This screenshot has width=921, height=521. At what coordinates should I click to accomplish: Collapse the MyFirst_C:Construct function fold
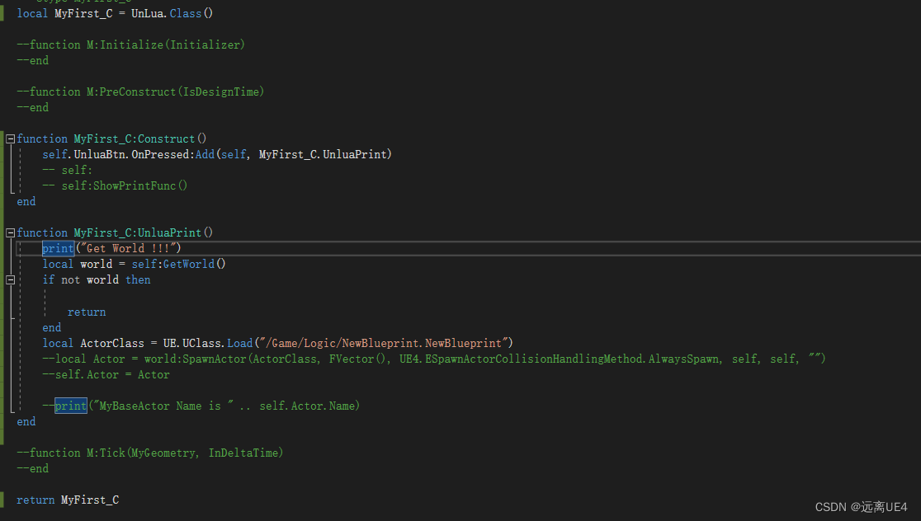tap(8, 138)
